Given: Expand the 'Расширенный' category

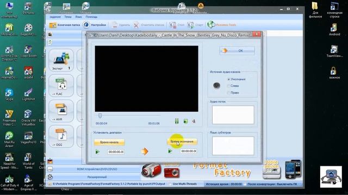Looking at the screenshot, I should [x=93, y=177].
